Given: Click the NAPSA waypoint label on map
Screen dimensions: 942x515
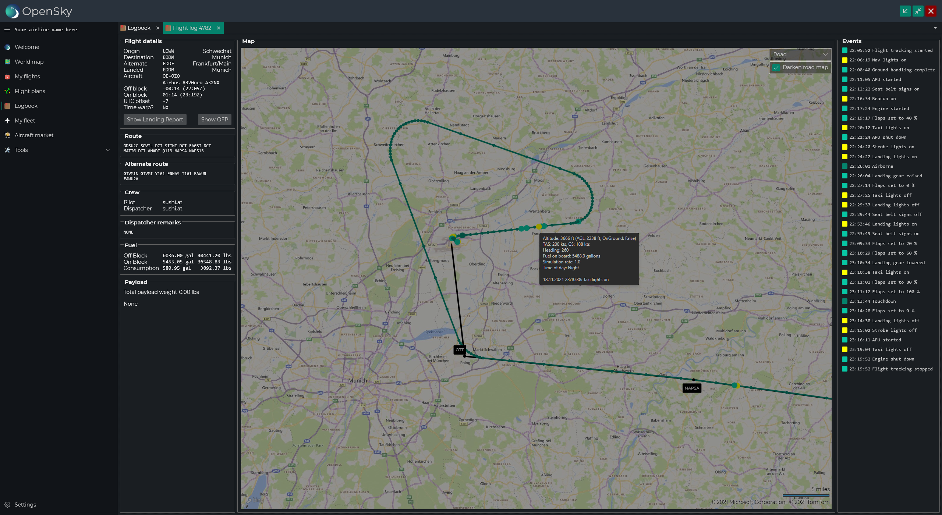Looking at the screenshot, I should point(691,388).
